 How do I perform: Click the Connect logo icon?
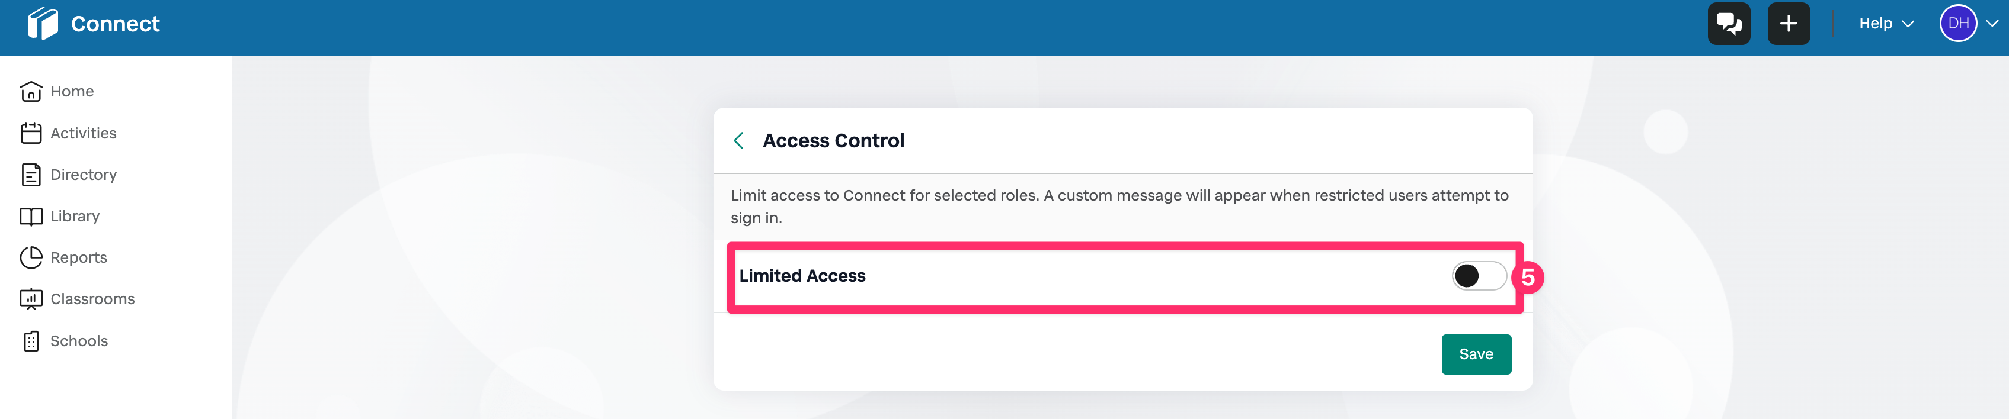pyautogui.click(x=43, y=23)
